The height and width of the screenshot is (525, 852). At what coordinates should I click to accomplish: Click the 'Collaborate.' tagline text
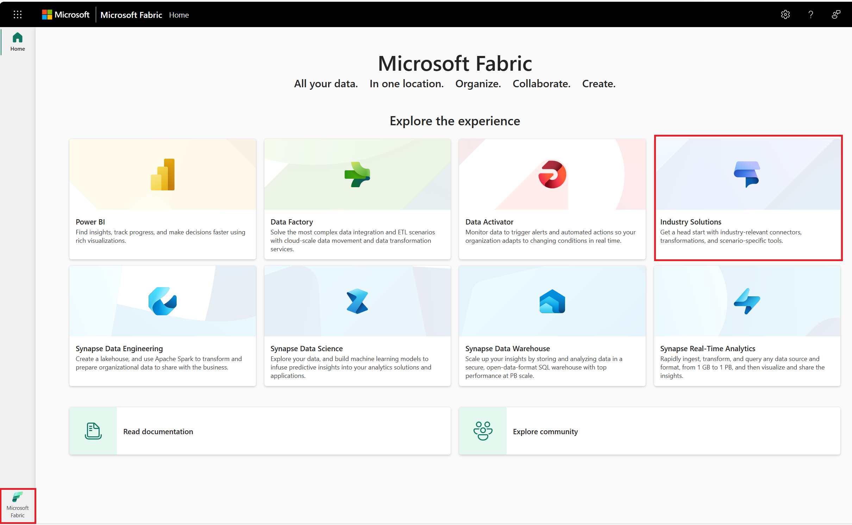pos(541,84)
